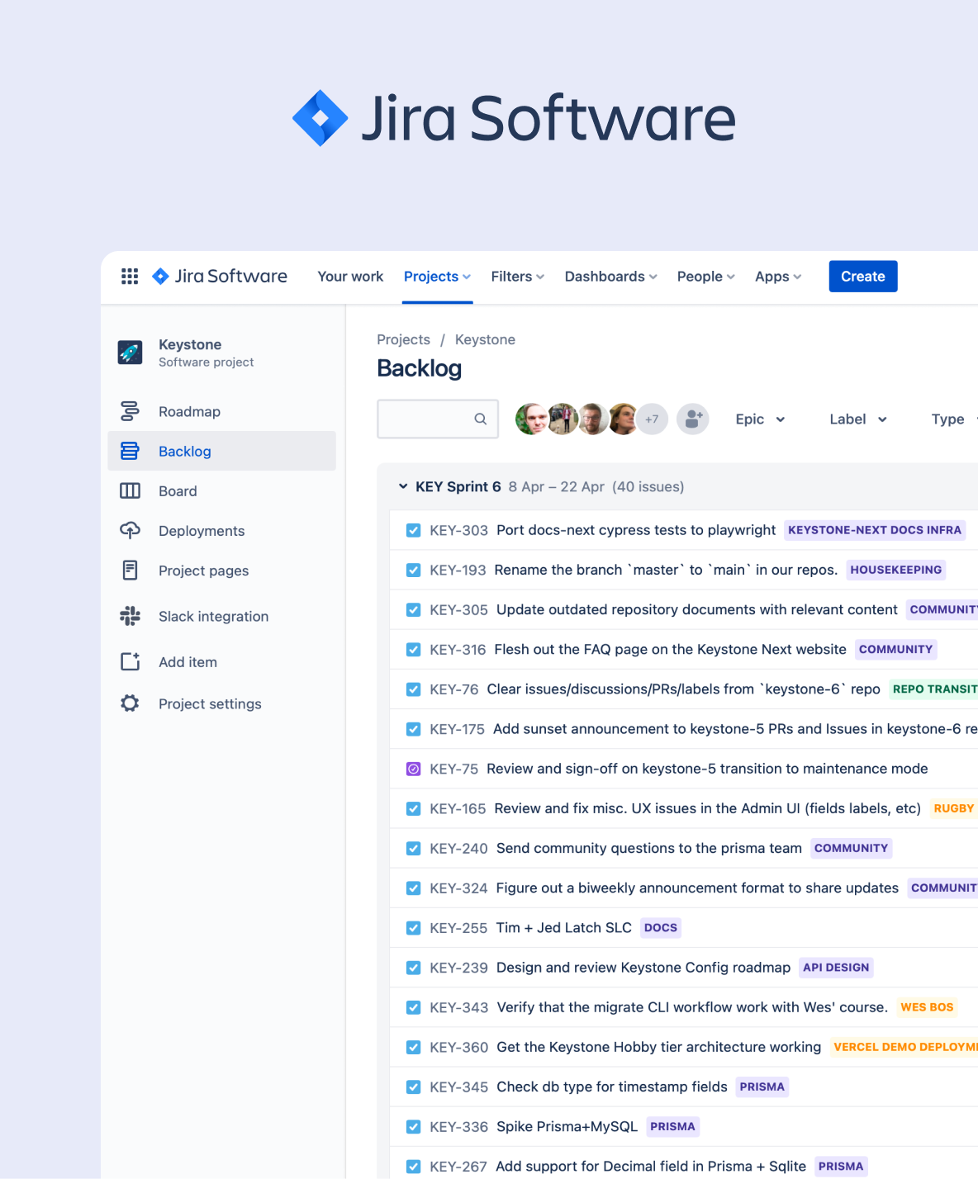Click the Roadmap icon in sidebar
The height and width of the screenshot is (1179, 978).
[x=130, y=411]
